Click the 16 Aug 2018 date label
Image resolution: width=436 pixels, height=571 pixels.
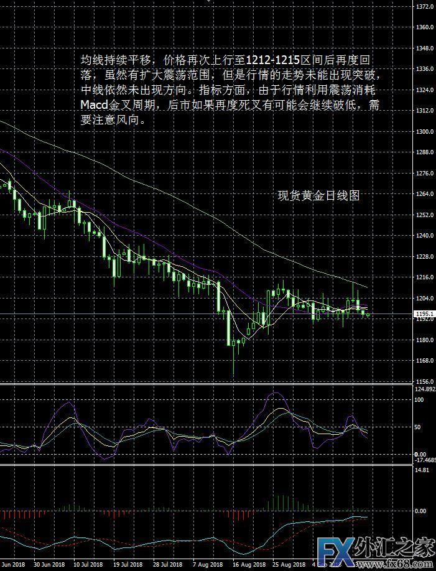tap(246, 565)
